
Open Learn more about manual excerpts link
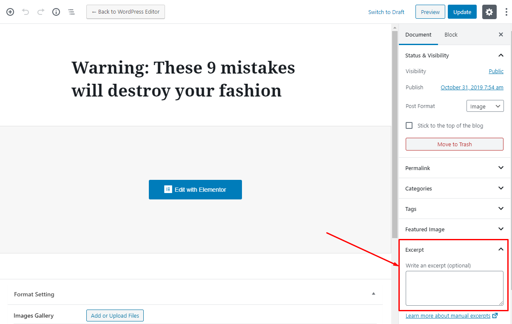(x=448, y=316)
